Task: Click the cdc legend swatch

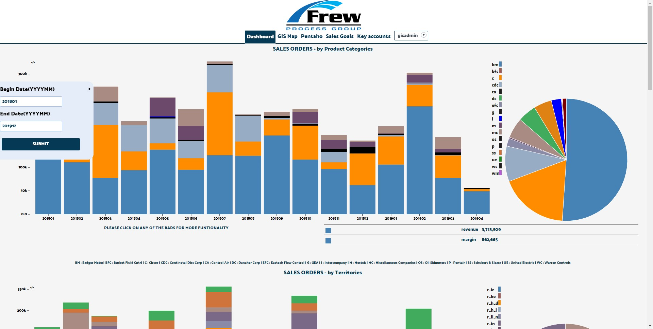Action: click(500, 85)
